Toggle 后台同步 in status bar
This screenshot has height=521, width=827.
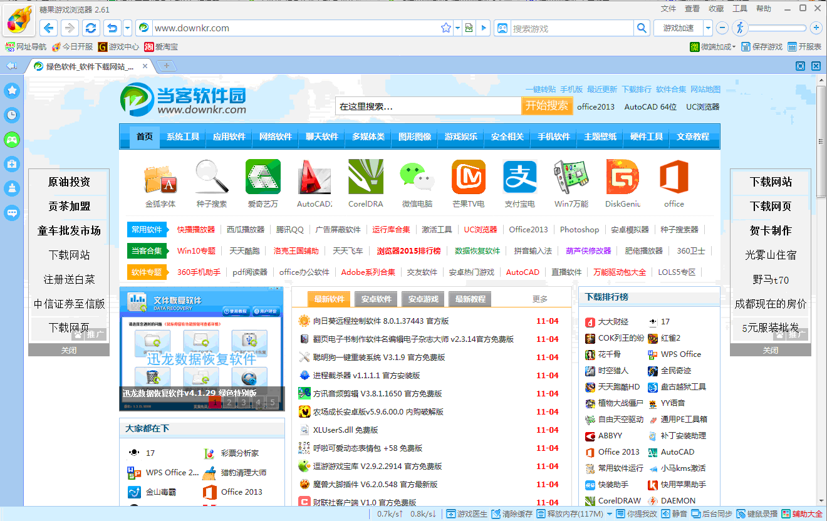pyautogui.click(x=712, y=514)
